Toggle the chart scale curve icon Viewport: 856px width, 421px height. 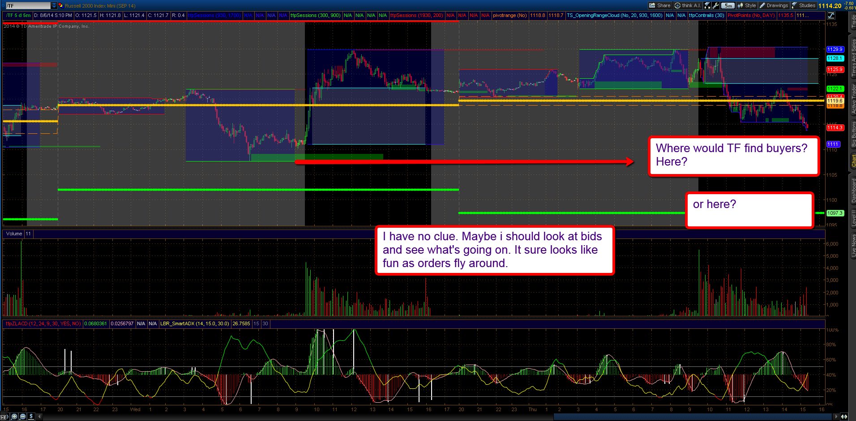click(831, 15)
